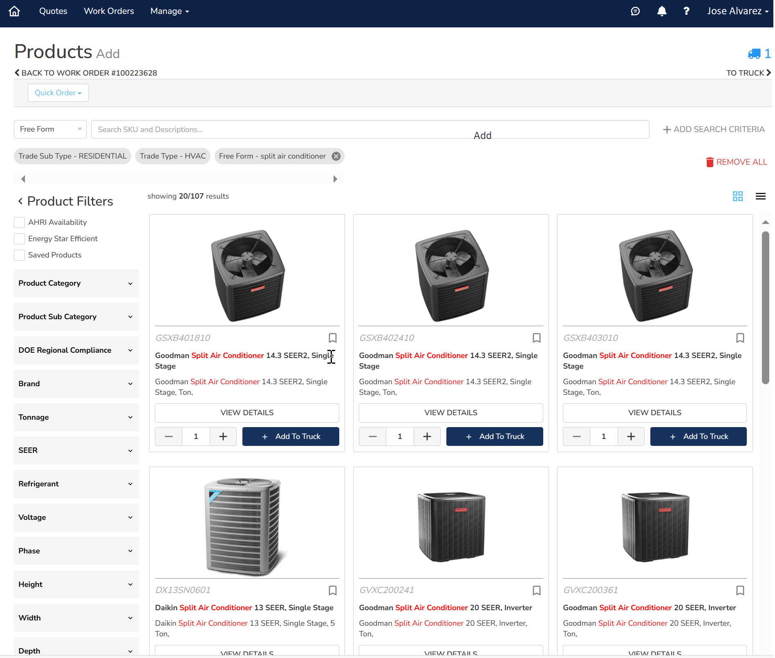Add GSXB402410 to truck
The image size is (775, 658).
[x=495, y=436]
